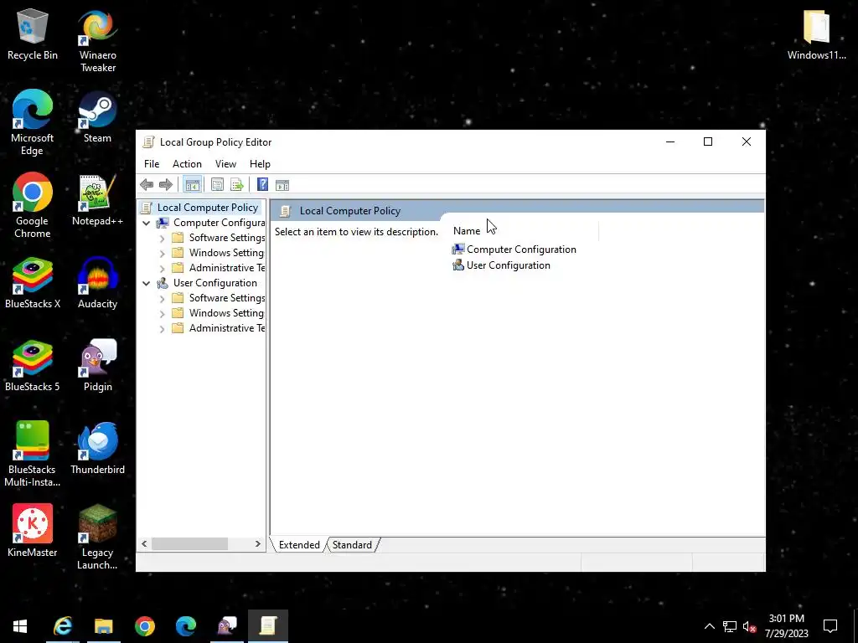Open Pidgin from the taskbar
This screenshot has height=643, width=858.
(x=227, y=626)
